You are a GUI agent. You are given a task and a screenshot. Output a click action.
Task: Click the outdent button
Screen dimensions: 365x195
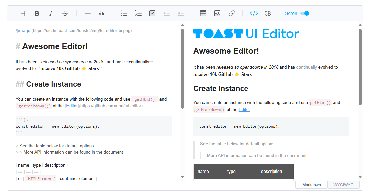[181, 13]
